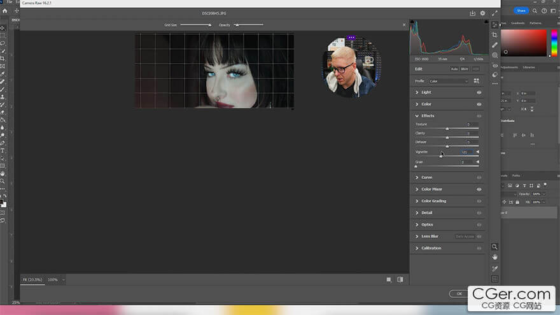Toggle visibility of Color Mixer edits
Image resolution: width=560 pixels, height=315 pixels.
479,189
